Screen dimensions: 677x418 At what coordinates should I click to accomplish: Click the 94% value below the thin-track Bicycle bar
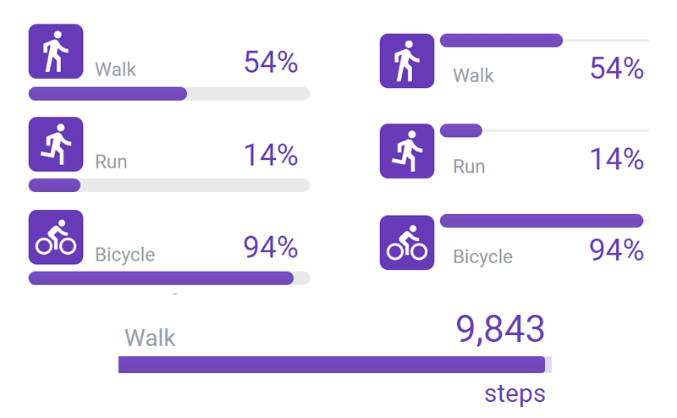tap(617, 250)
